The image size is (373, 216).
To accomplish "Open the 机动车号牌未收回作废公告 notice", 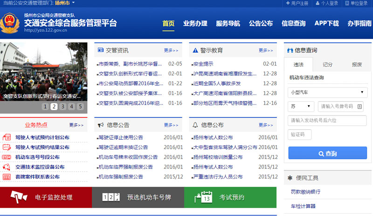I will (128, 157).
